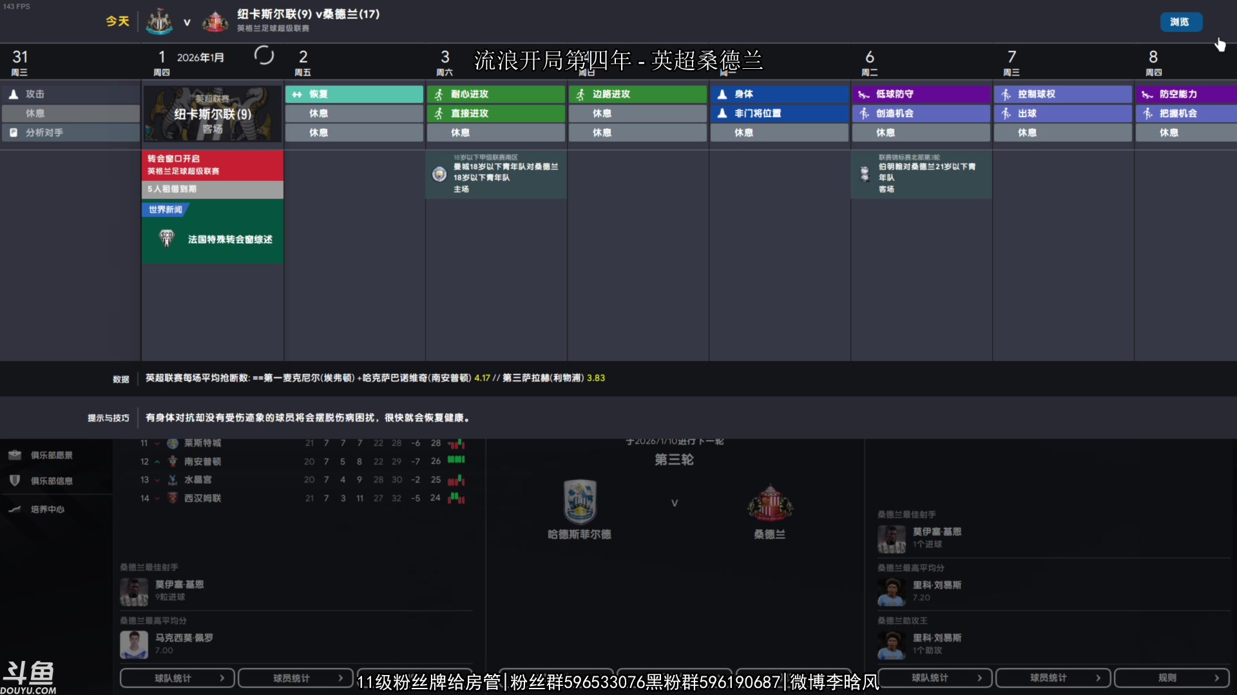Click 哈德斯菲尔德 club crest
The height and width of the screenshot is (695, 1237).
579,501
